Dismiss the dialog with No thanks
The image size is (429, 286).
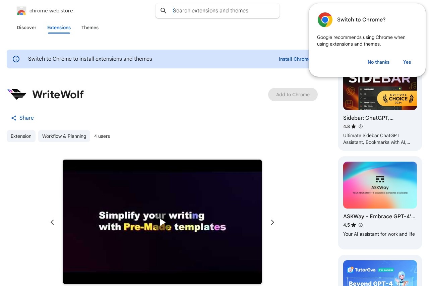pos(378,62)
